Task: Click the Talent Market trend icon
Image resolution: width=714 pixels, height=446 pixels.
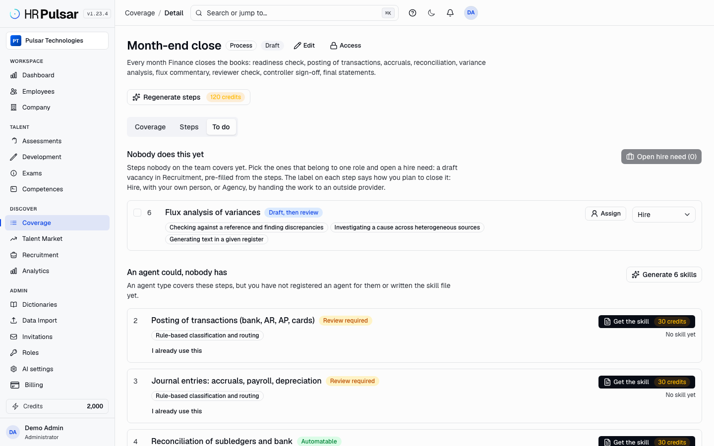Action: pos(14,239)
